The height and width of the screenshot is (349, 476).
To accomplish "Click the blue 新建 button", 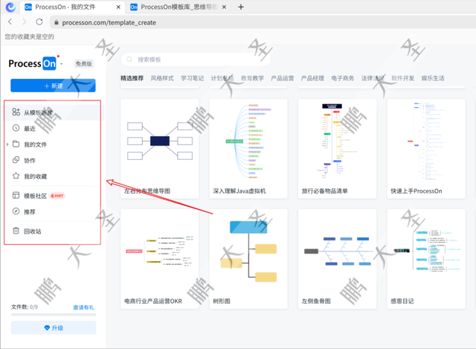I will pos(53,86).
